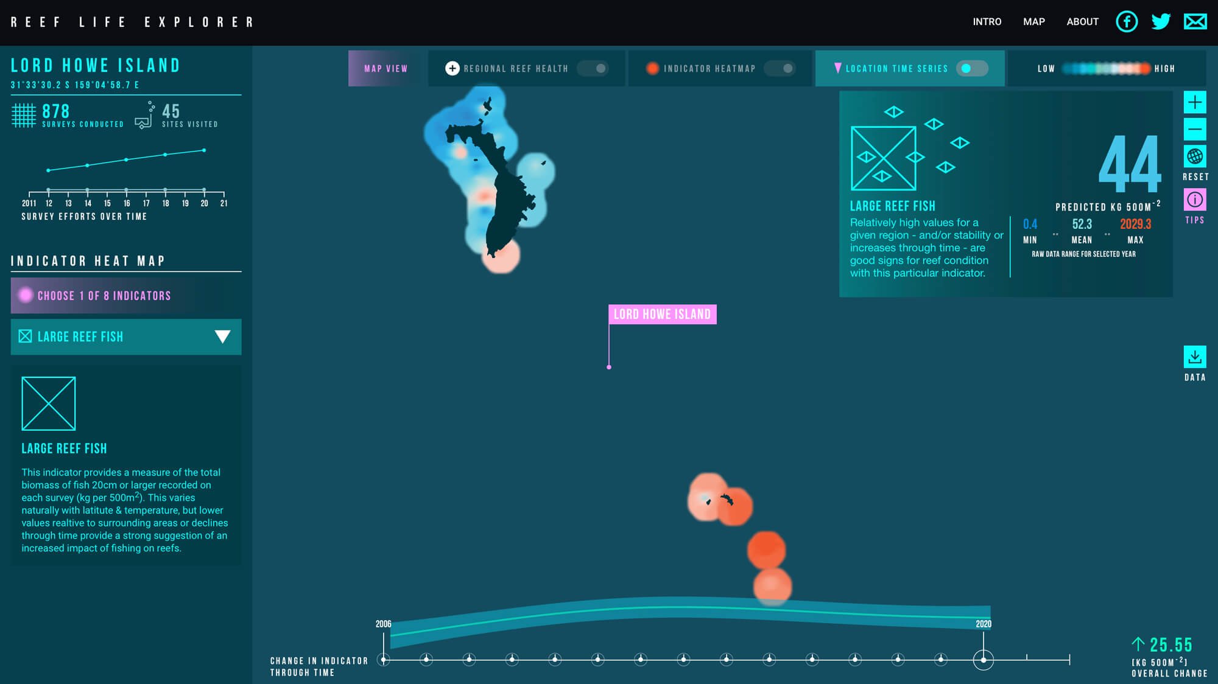This screenshot has width=1218, height=684.
Task: Download data with the Data icon
Action: click(x=1195, y=357)
